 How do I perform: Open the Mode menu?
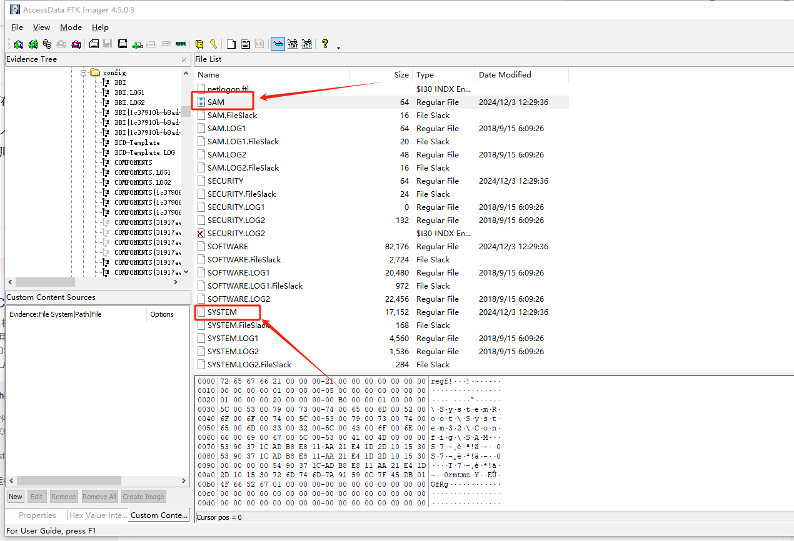point(71,27)
